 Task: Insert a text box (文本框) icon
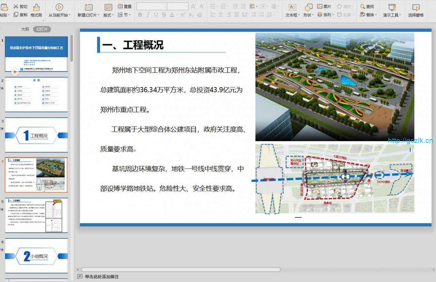point(292,7)
